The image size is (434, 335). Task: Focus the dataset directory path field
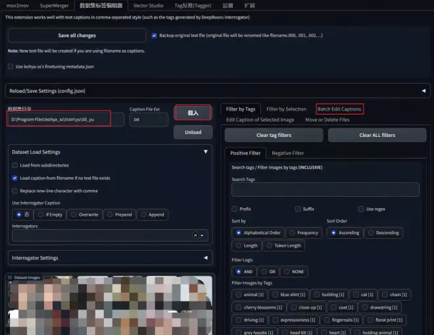[x=66, y=119]
